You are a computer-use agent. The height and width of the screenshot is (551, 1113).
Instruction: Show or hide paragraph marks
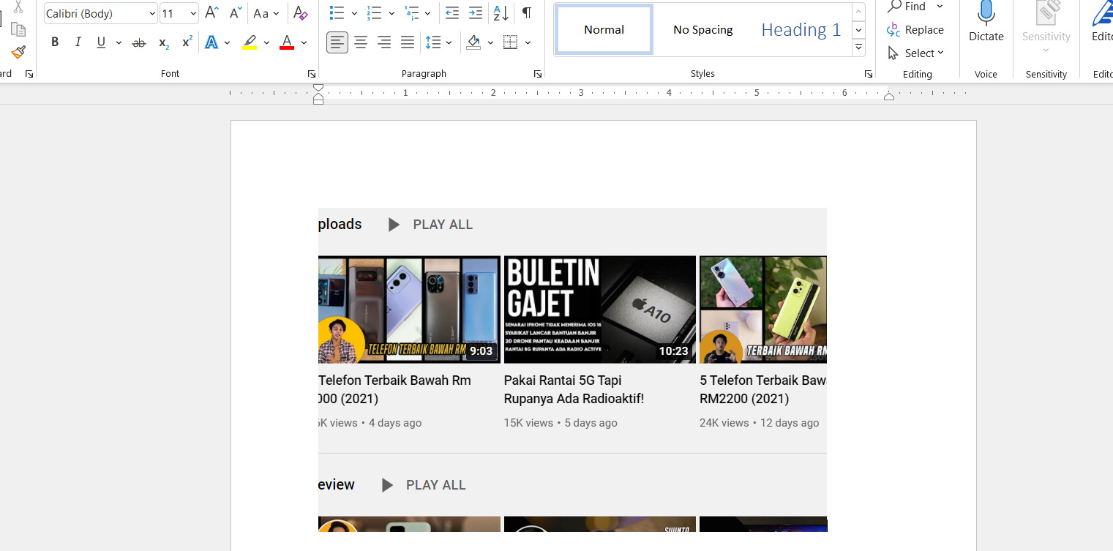pyautogui.click(x=527, y=13)
